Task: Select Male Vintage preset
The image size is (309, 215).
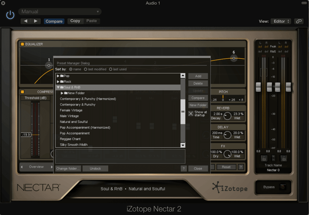Action: pyautogui.click(x=69, y=116)
